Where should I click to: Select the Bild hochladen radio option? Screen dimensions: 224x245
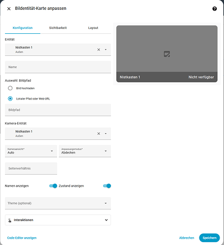point(10,88)
